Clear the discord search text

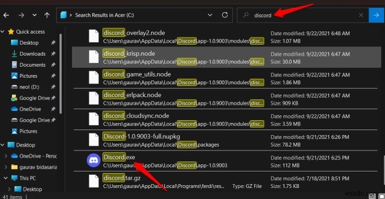click(x=361, y=15)
